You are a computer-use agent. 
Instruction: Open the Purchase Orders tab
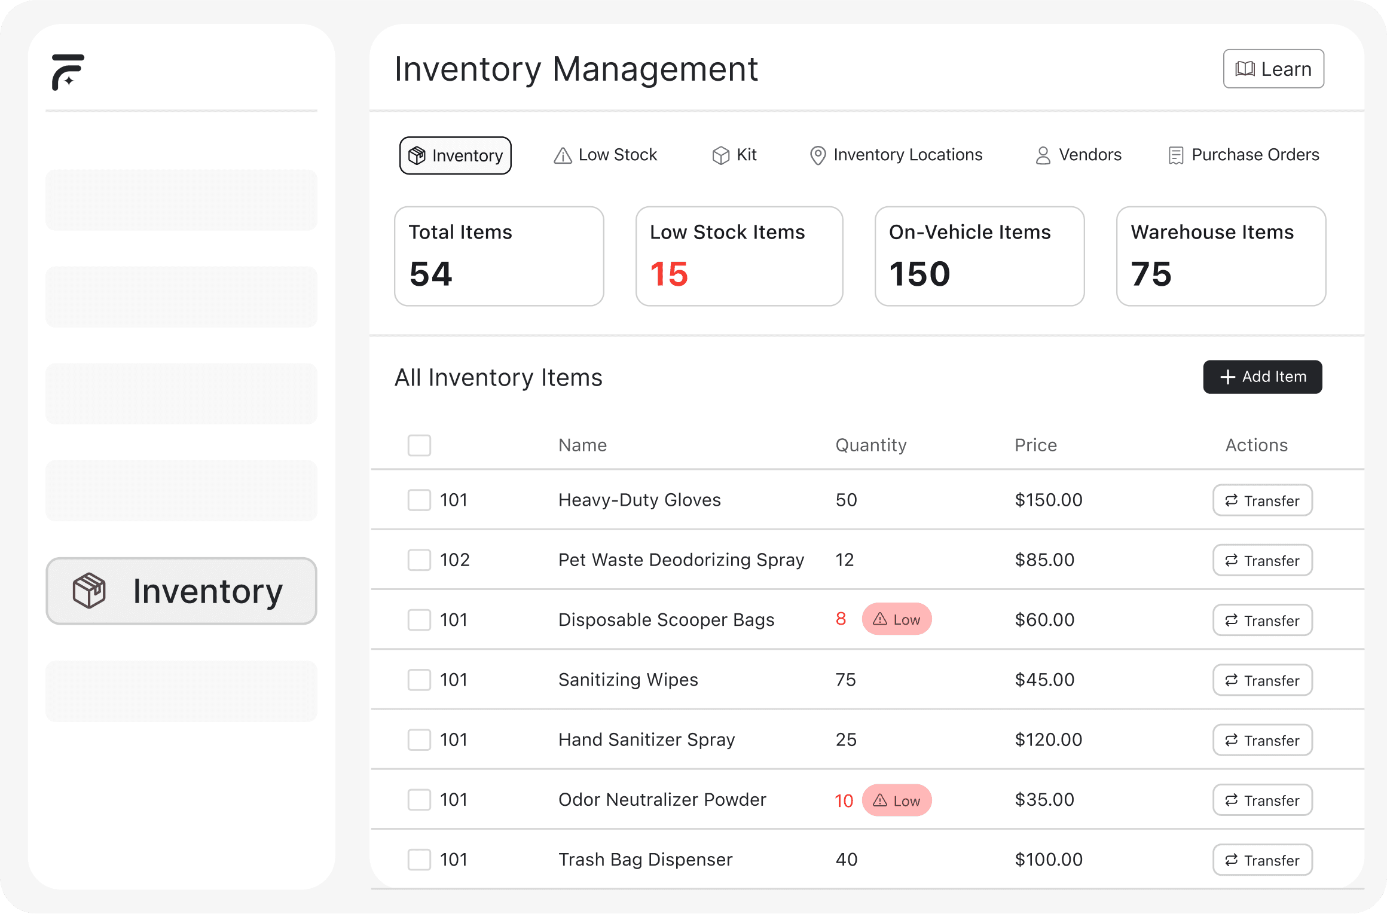(x=1244, y=155)
